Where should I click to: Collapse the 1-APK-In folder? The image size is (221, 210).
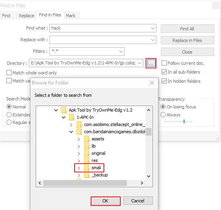[x=63, y=117]
